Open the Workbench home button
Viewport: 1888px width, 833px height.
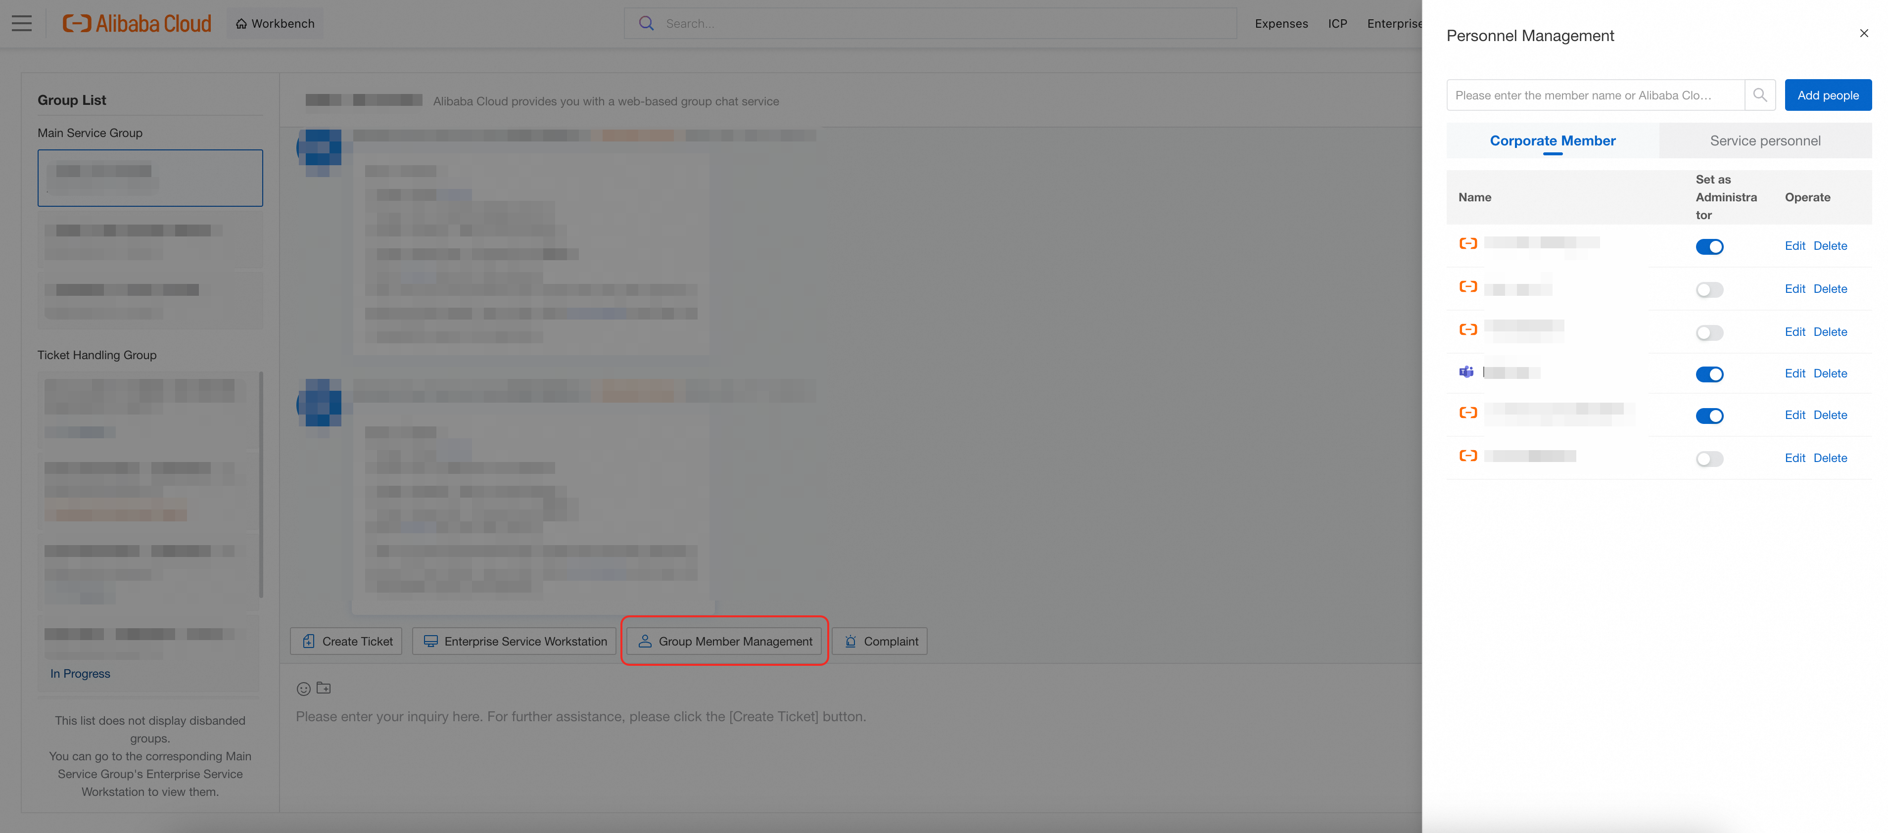(275, 23)
